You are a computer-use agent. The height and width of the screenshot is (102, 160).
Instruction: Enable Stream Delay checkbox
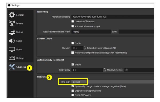[x=73, y=43]
